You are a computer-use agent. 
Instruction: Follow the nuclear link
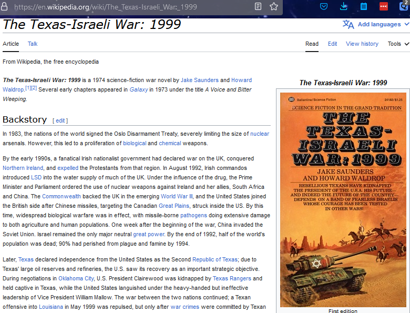(x=260, y=134)
